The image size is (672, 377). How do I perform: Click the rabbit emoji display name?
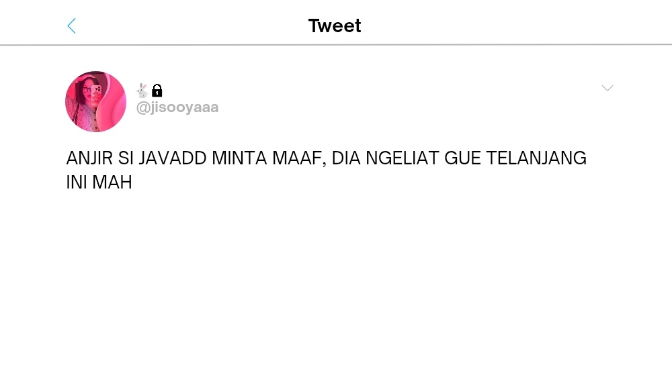coord(142,91)
